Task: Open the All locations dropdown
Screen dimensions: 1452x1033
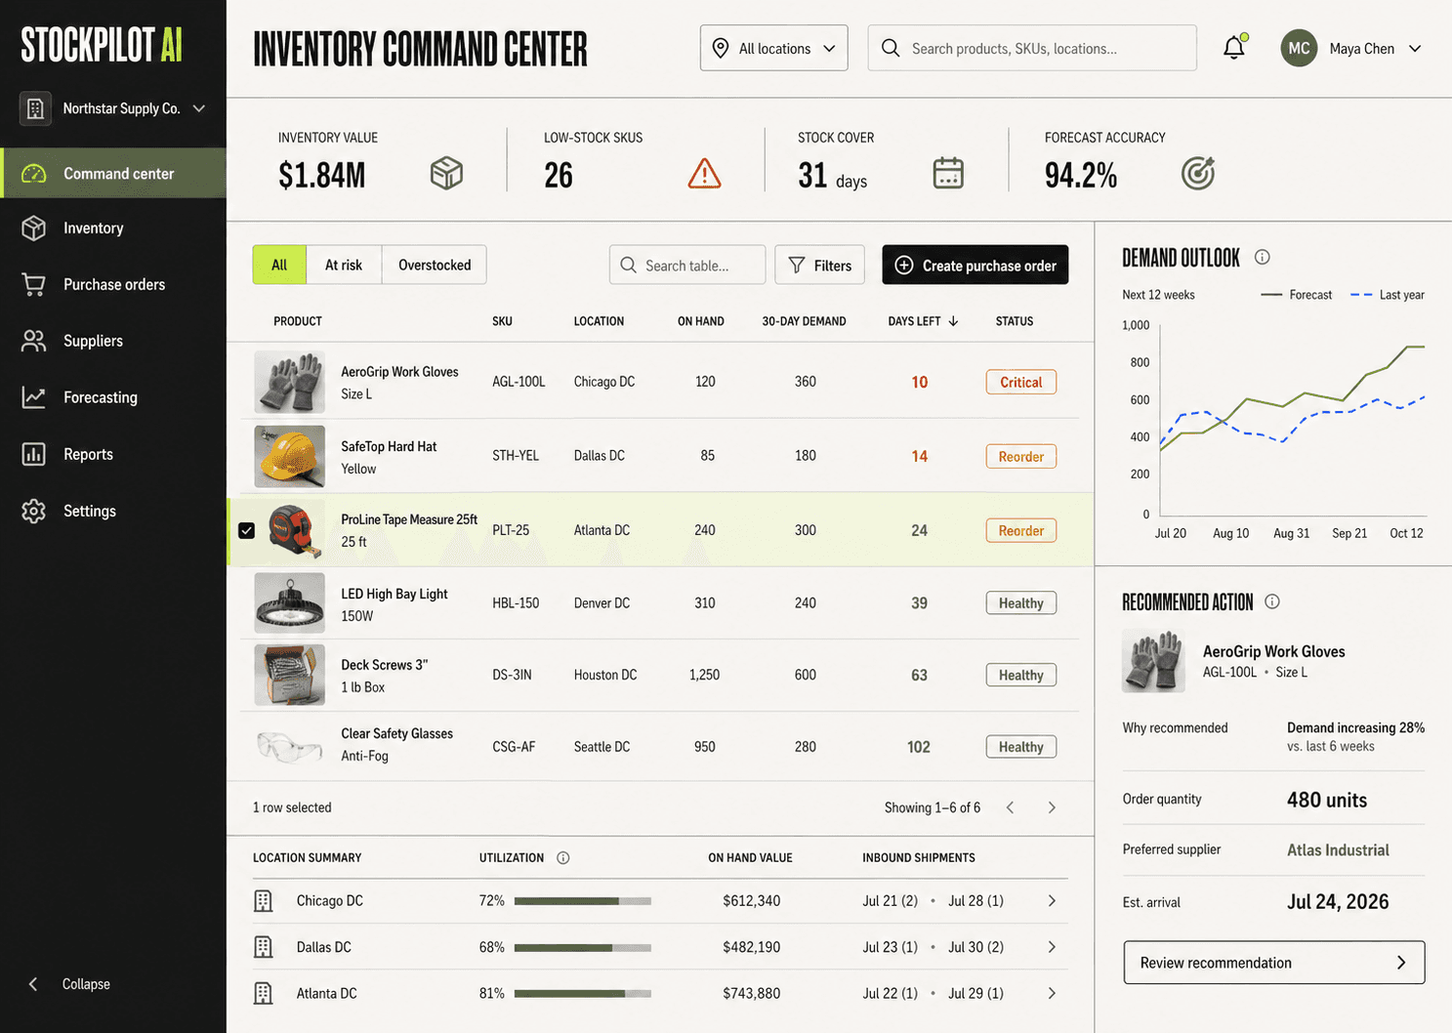Action: pos(773,48)
